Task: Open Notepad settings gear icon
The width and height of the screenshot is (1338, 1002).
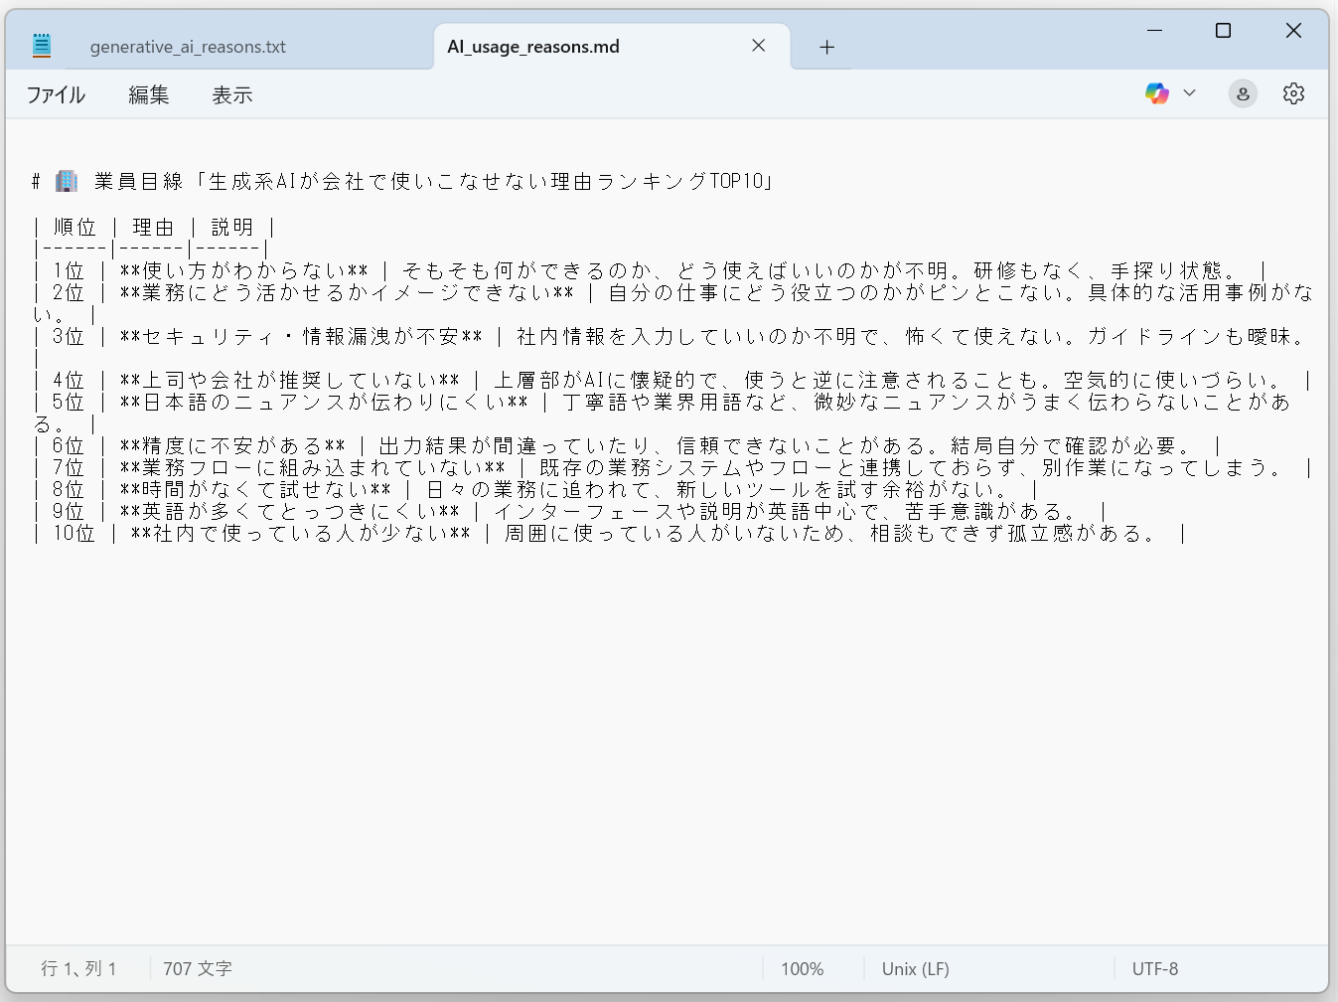Action: tap(1293, 93)
